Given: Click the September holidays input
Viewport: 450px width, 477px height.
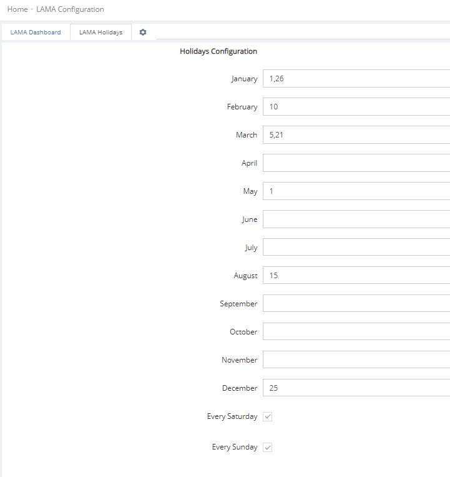Looking at the screenshot, I should [x=356, y=304].
